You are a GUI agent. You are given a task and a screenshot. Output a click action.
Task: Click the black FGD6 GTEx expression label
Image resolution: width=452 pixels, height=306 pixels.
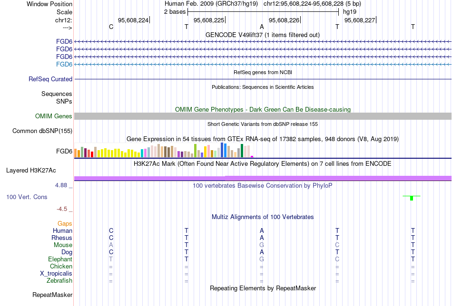click(64, 151)
